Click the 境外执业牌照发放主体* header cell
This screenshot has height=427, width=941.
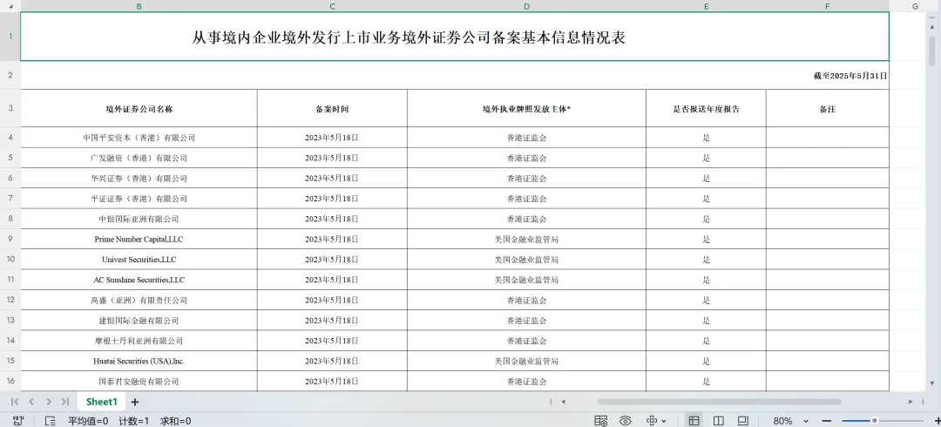[526, 109]
